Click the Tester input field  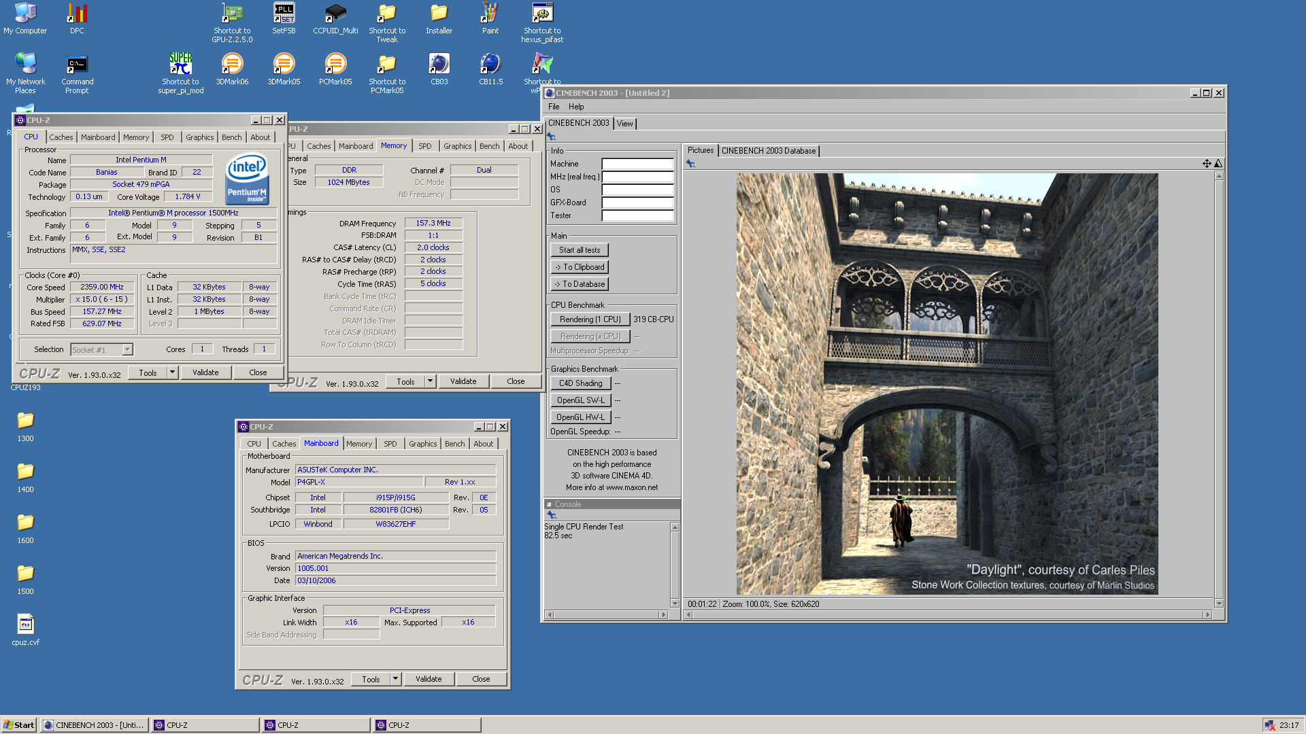click(637, 215)
